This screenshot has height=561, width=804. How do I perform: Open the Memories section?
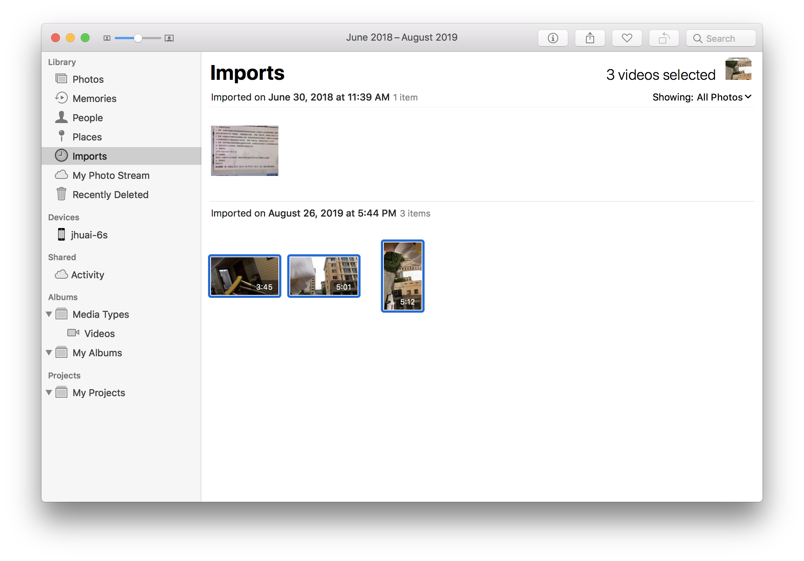pos(94,98)
